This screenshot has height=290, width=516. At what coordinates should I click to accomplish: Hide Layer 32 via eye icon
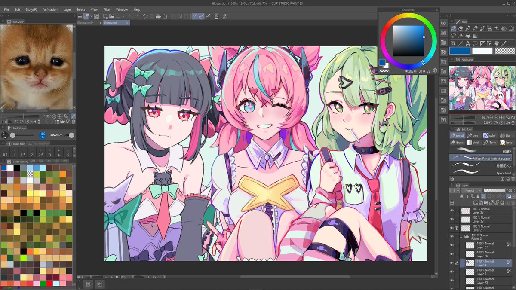point(451,219)
